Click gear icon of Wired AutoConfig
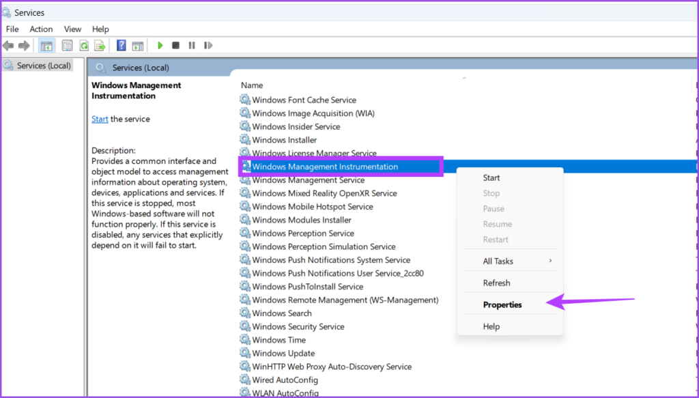Screen dimensions: 699x398 (x=245, y=380)
